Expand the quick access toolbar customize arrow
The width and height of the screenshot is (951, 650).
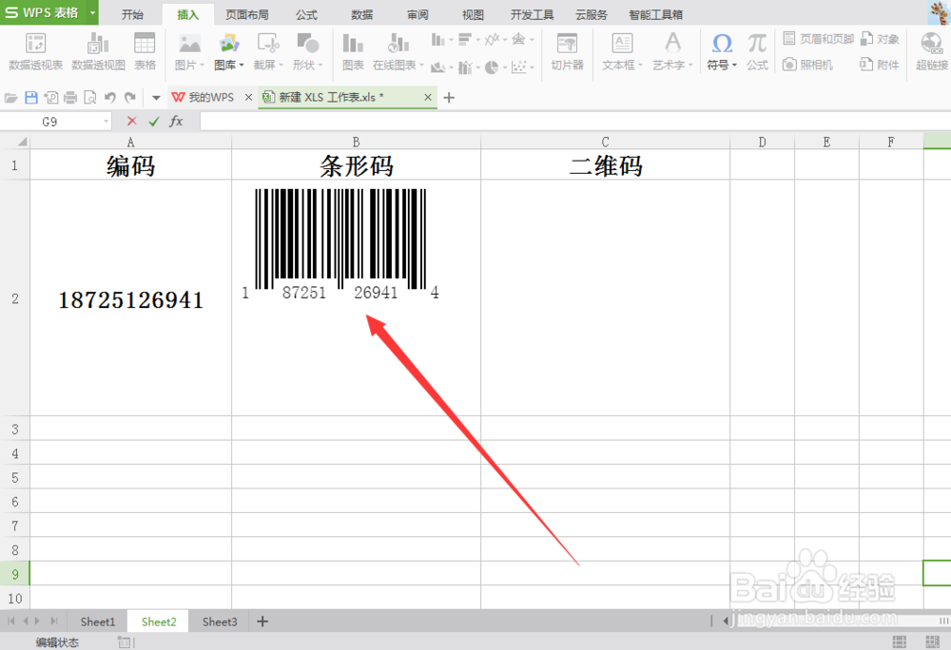[x=156, y=98]
